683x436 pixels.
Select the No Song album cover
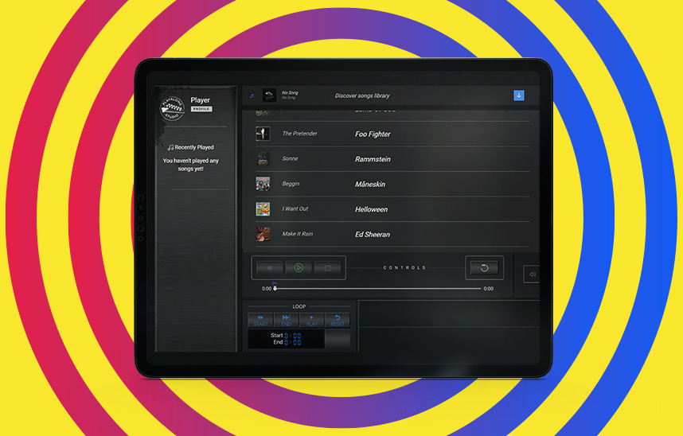269,95
